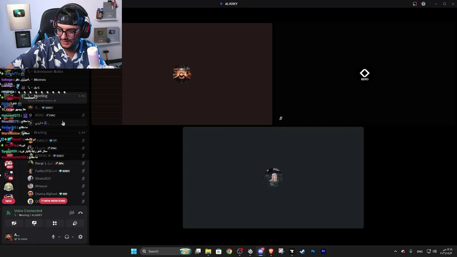Deafen with the headphones icon
Screen dimensions: 457x257
pos(67,237)
